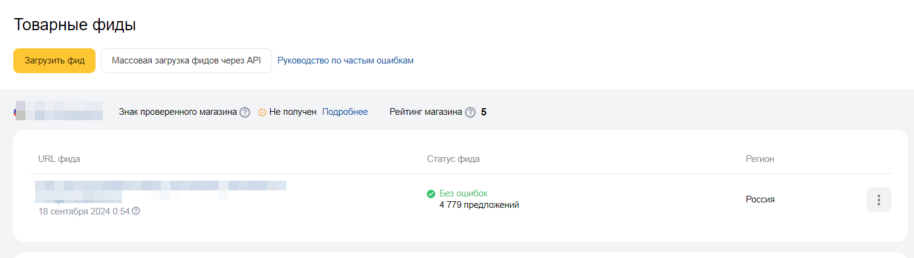Click the "Статус фида" column header
Screen dimensions: 914x258
click(x=453, y=159)
